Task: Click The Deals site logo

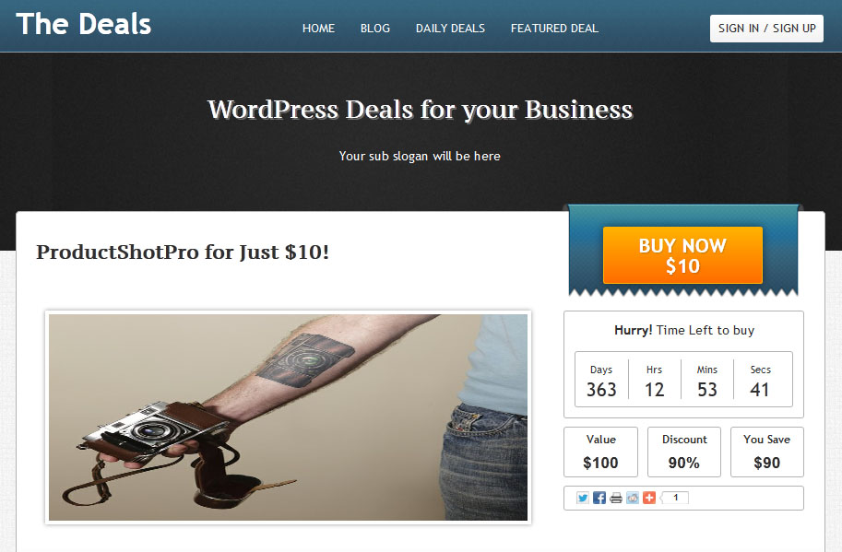Action: click(84, 24)
